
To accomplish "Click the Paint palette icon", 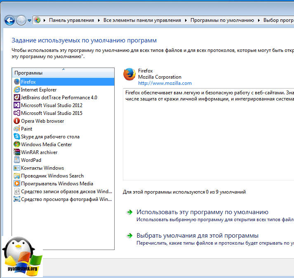I will pyautogui.click(x=16, y=128).
